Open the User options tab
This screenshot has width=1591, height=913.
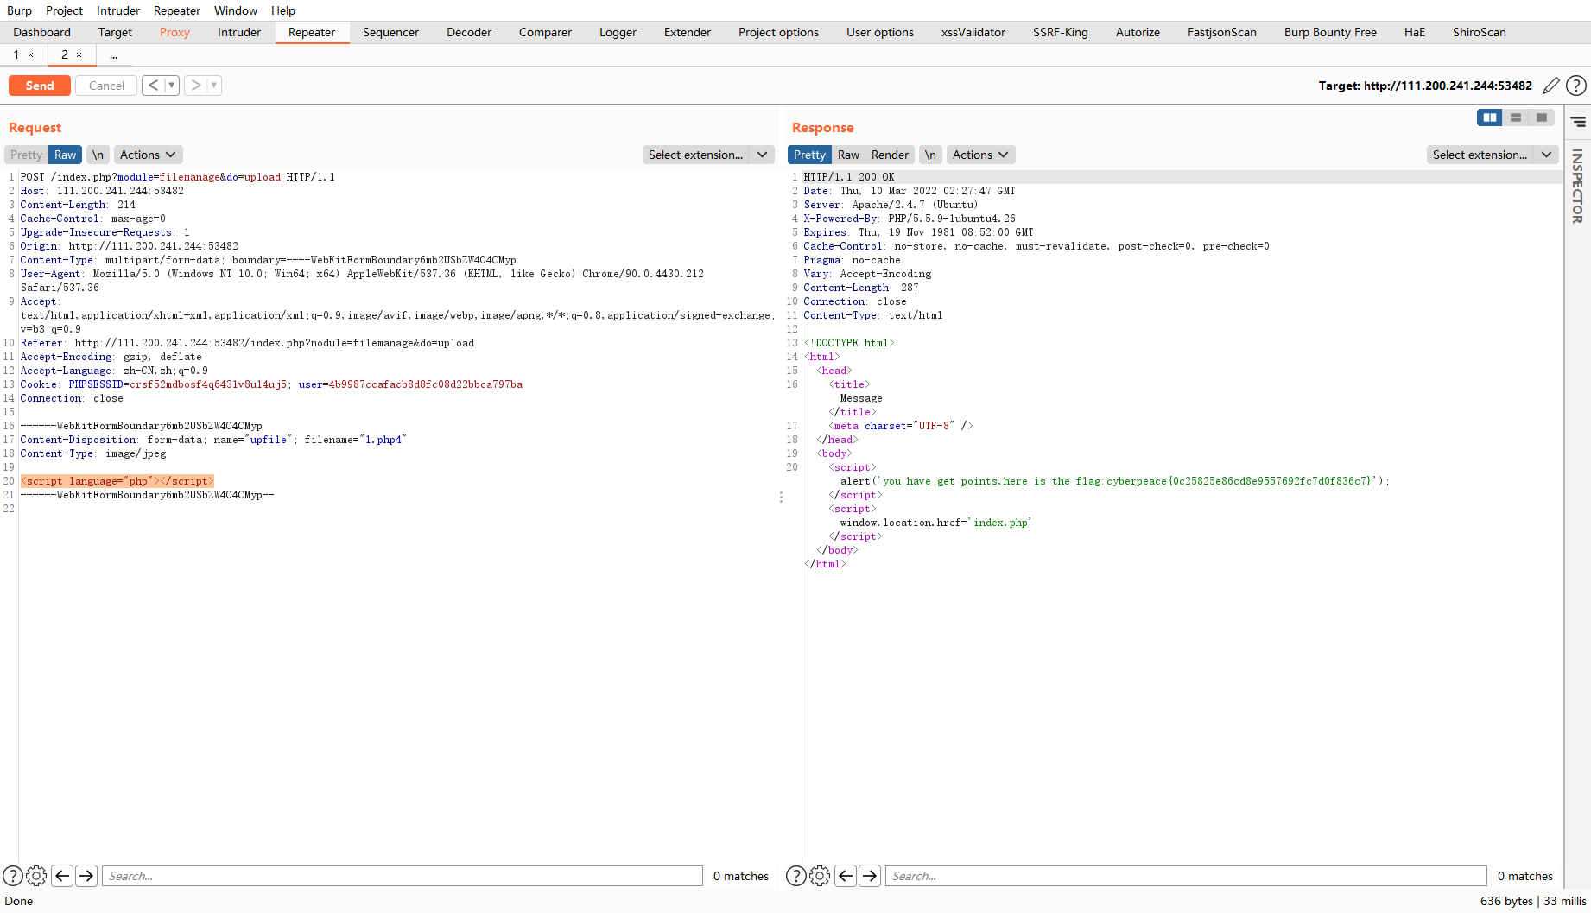click(880, 32)
